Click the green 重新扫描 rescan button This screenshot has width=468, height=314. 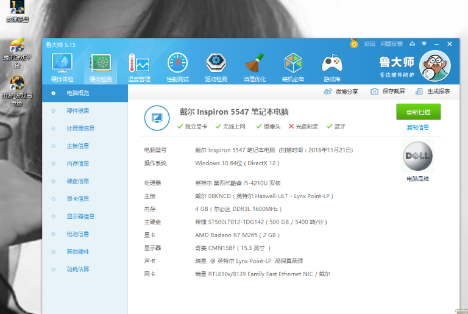point(418,112)
